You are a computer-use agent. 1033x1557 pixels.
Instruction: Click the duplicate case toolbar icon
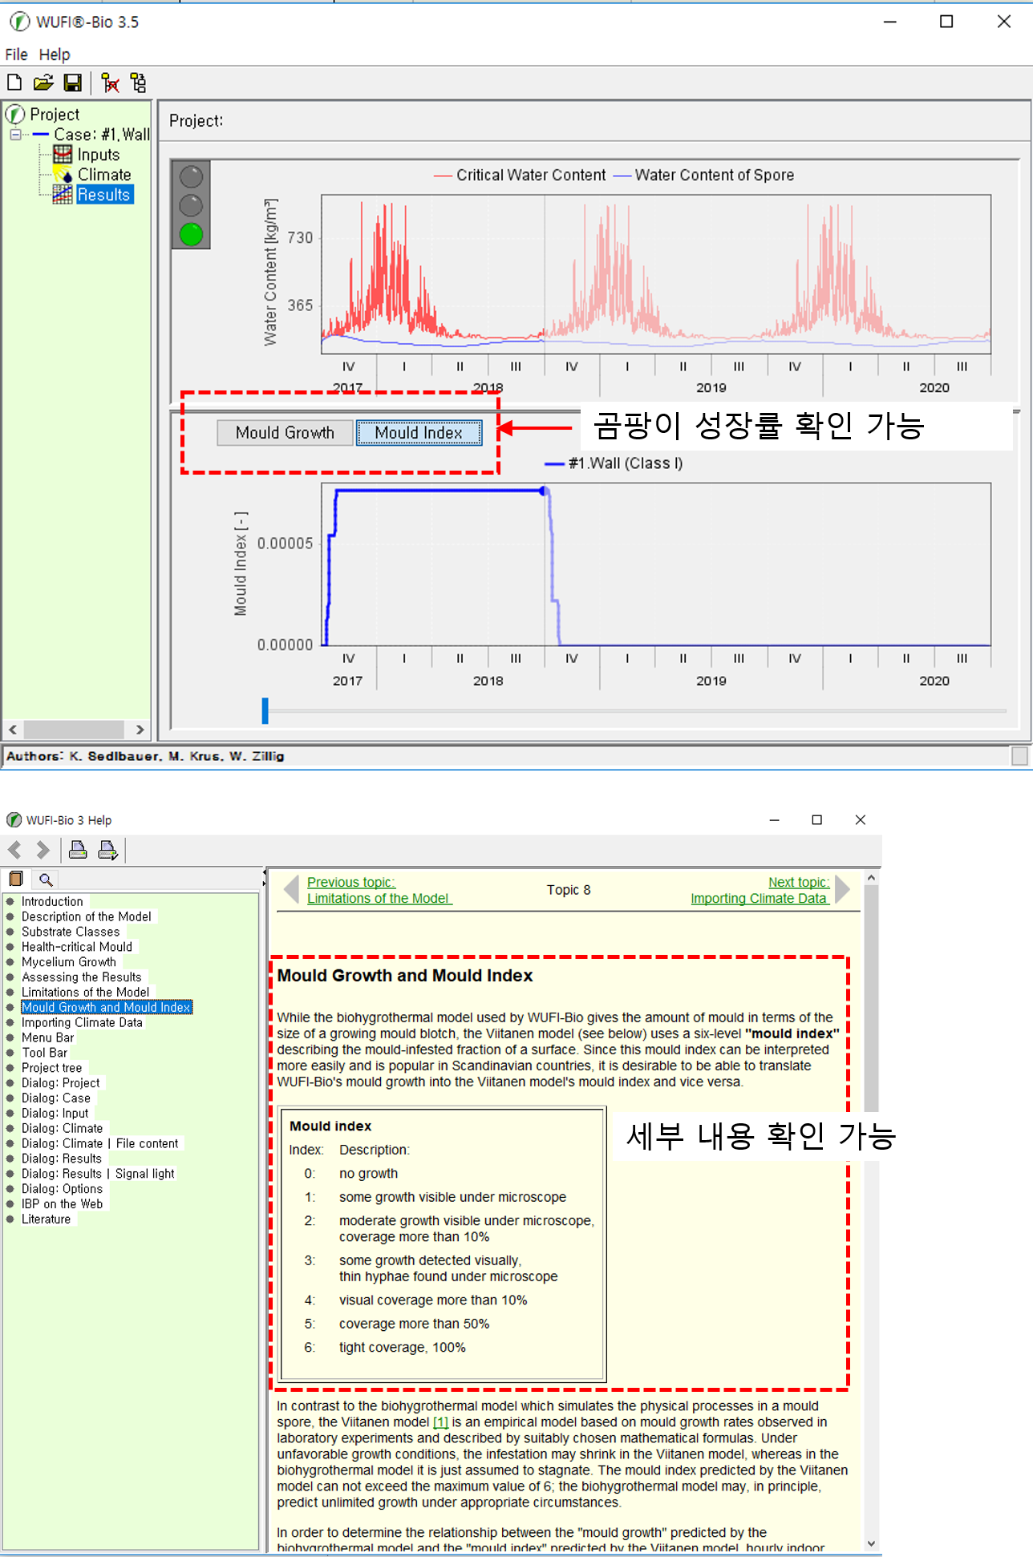click(x=139, y=83)
